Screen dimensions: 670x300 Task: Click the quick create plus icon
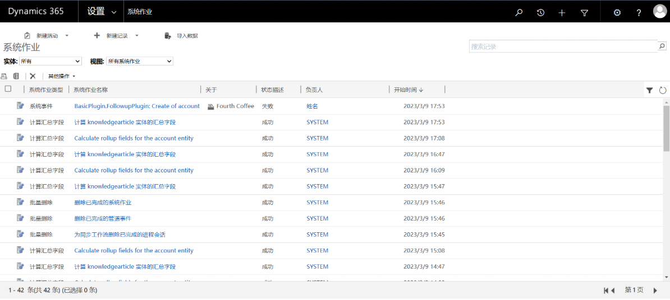click(562, 12)
